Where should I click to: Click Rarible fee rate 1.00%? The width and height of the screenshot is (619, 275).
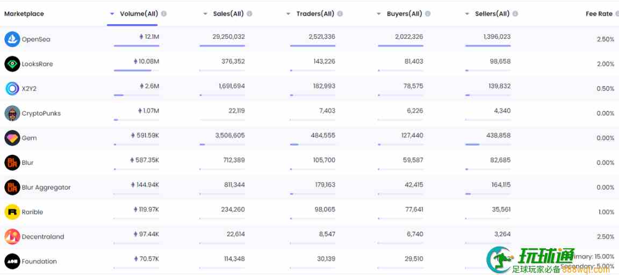(x=606, y=212)
